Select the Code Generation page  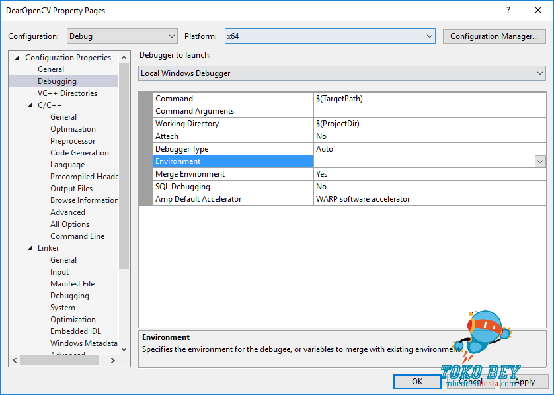click(79, 153)
